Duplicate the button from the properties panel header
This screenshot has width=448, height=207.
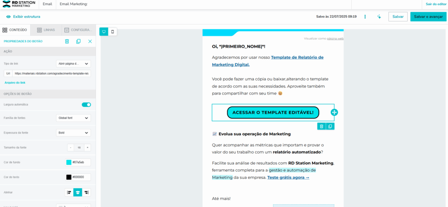point(78,41)
